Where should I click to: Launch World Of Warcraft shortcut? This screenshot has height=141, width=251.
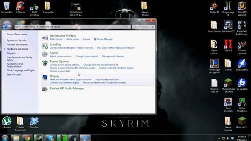pos(242,9)
